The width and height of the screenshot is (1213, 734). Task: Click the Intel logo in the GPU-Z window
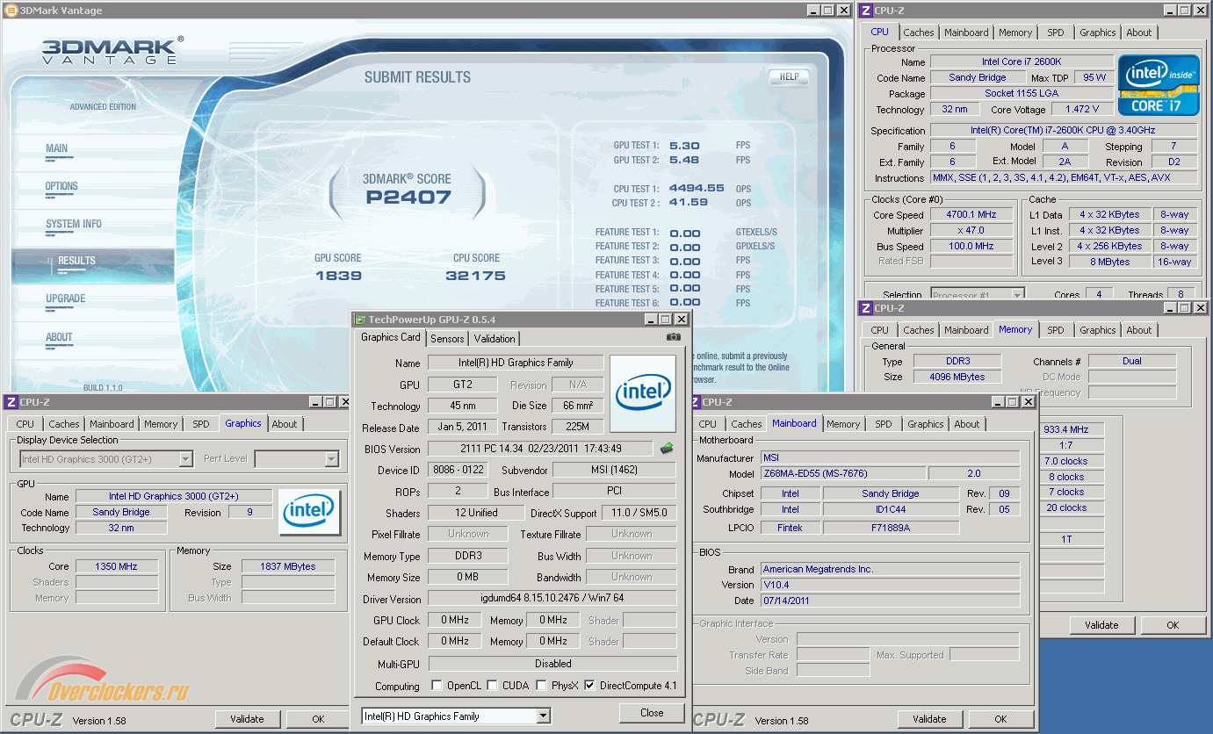(x=642, y=393)
